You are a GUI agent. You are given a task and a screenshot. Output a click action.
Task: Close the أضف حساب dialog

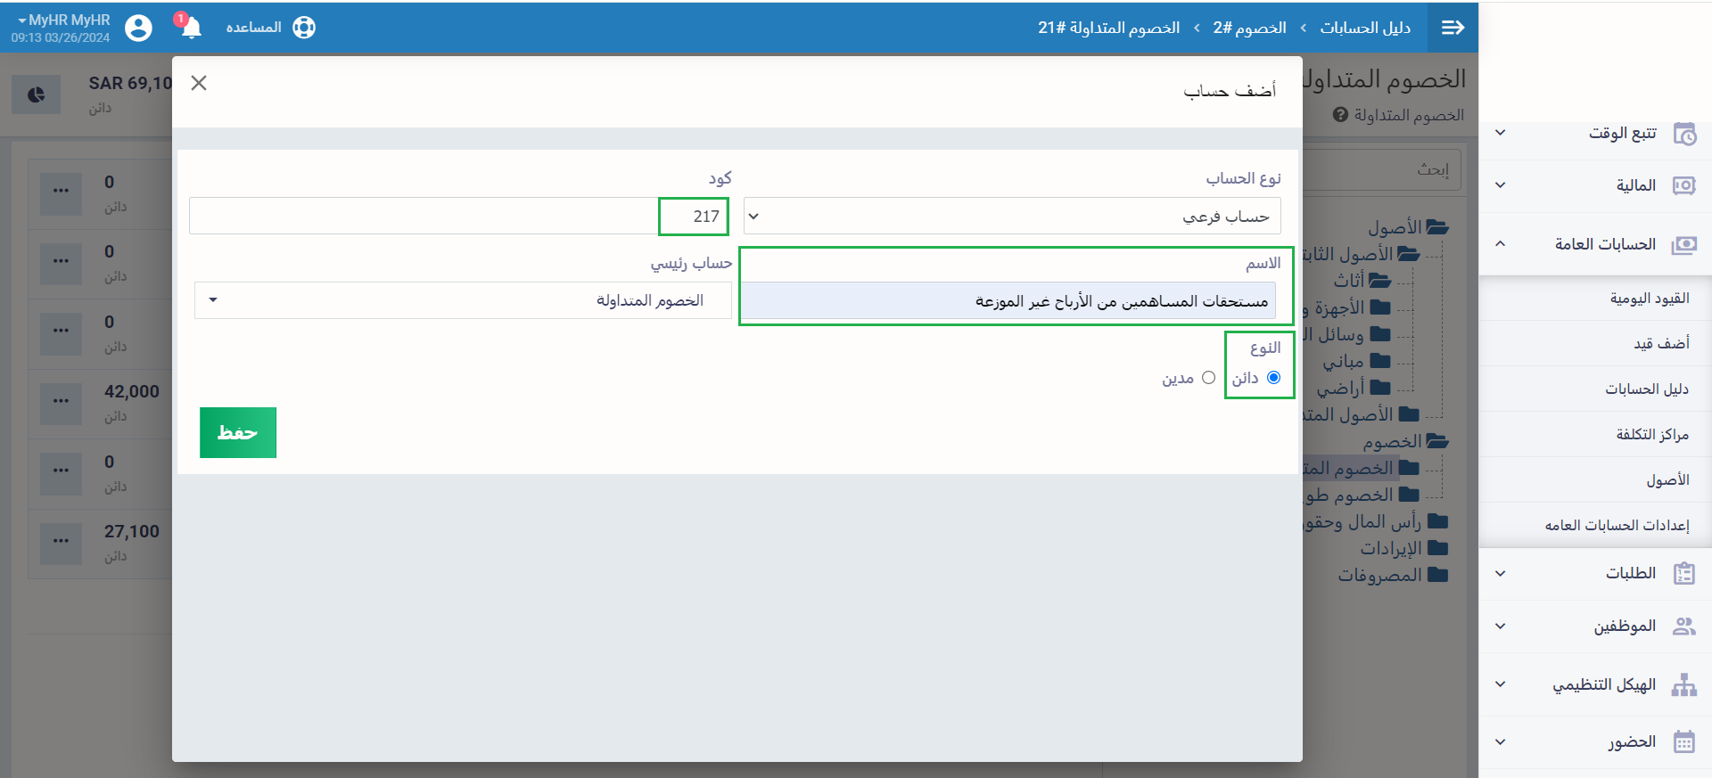(199, 83)
